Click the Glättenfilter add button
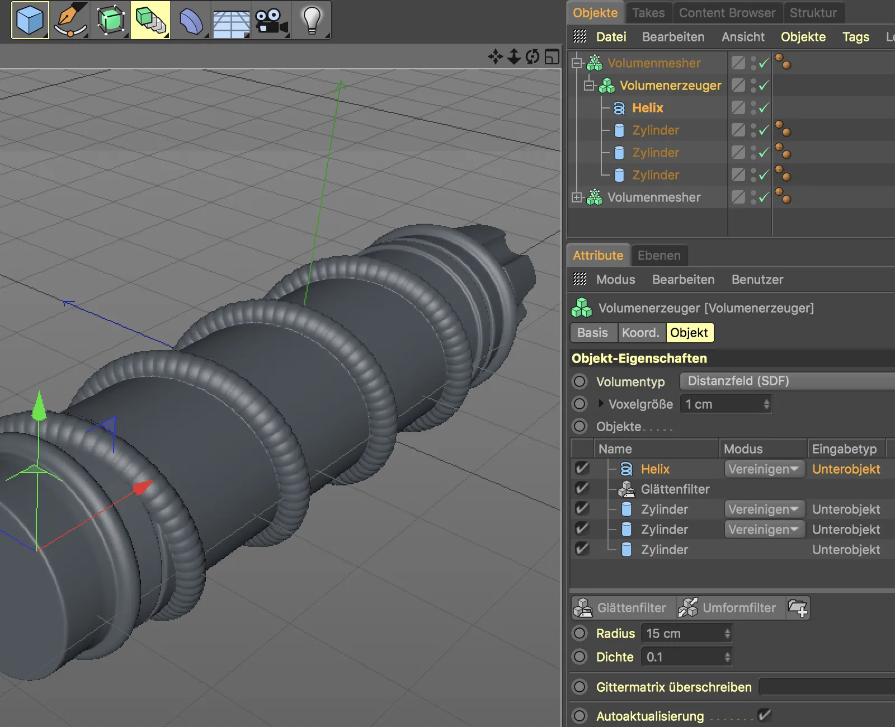 tap(620, 608)
